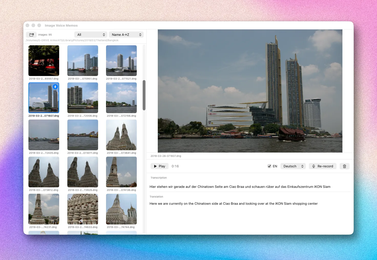Click the Play triangle icon
The height and width of the screenshot is (260, 377).
[x=155, y=166]
